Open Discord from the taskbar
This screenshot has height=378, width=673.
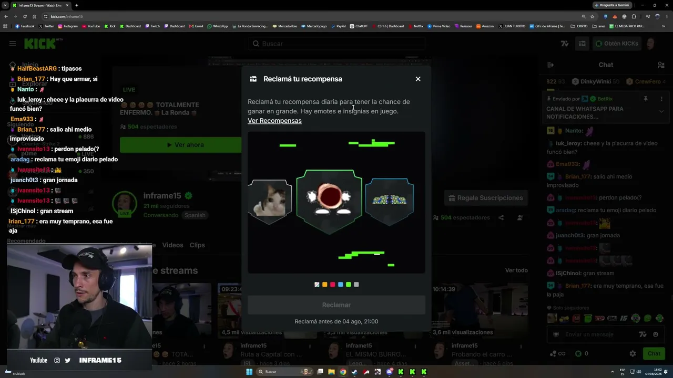tap(389, 372)
